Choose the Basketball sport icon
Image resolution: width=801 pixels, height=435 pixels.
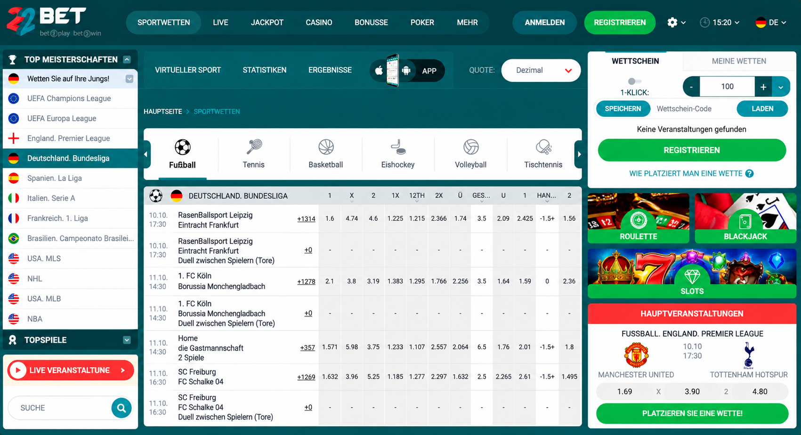(x=326, y=147)
